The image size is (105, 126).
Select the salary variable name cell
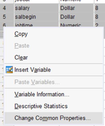pyautogui.click(x=37, y=8)
